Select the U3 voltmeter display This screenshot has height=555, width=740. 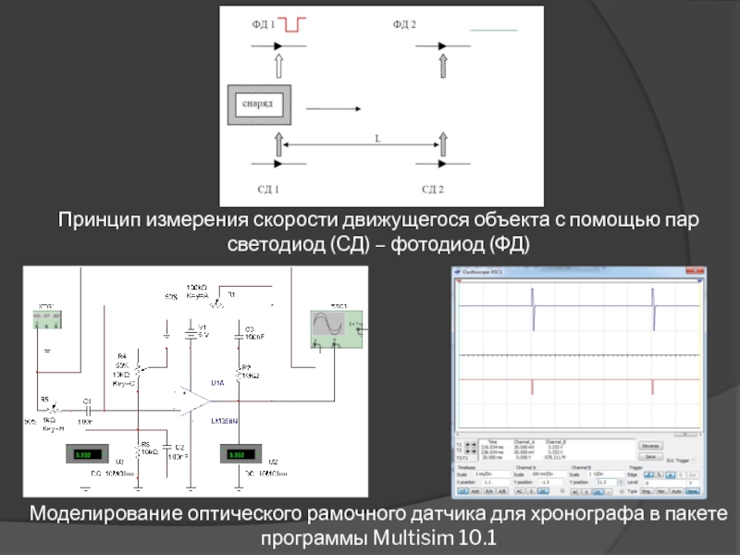[87, 454]
